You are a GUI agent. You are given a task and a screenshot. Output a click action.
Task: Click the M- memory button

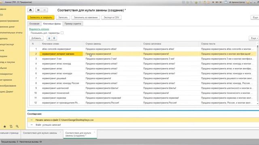tap(221, 2)
